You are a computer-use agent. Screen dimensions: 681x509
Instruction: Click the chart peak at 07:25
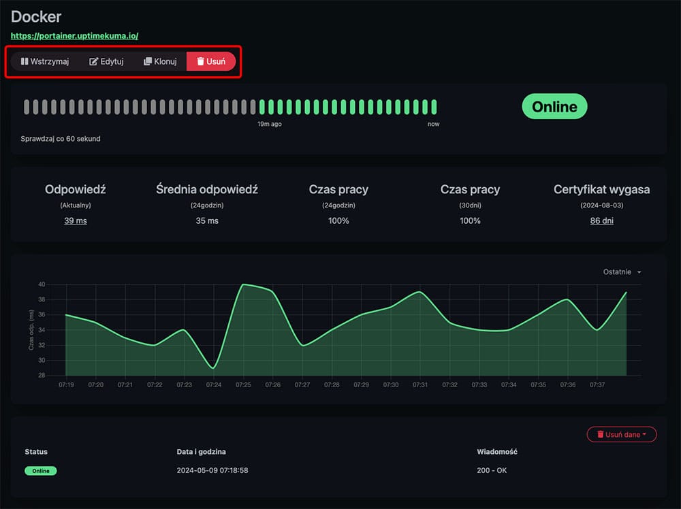[x=243, y=284]
